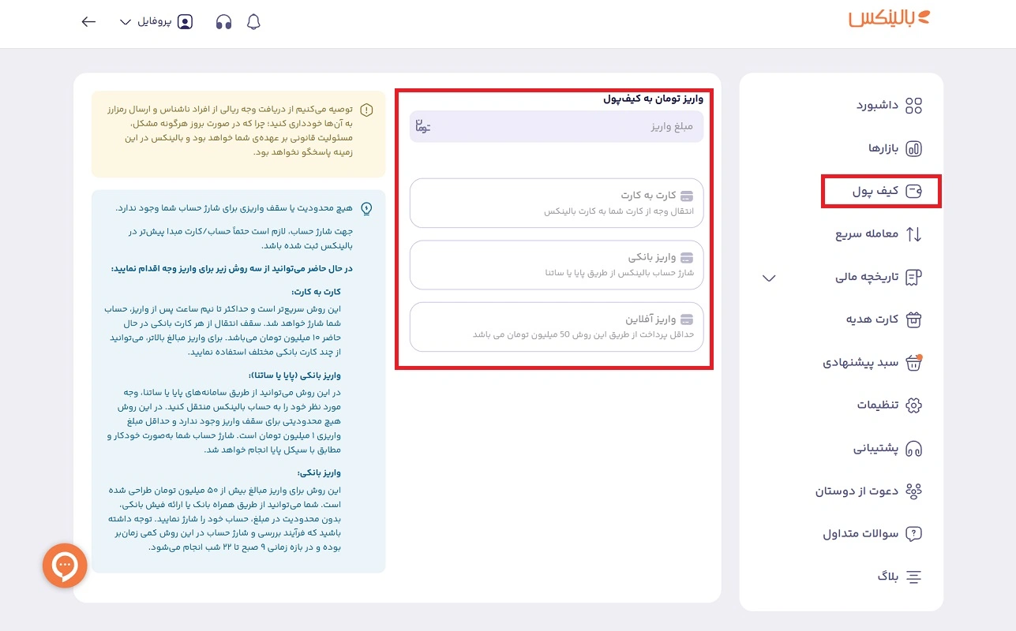Click the back arrow in top bar

[88, 21]
